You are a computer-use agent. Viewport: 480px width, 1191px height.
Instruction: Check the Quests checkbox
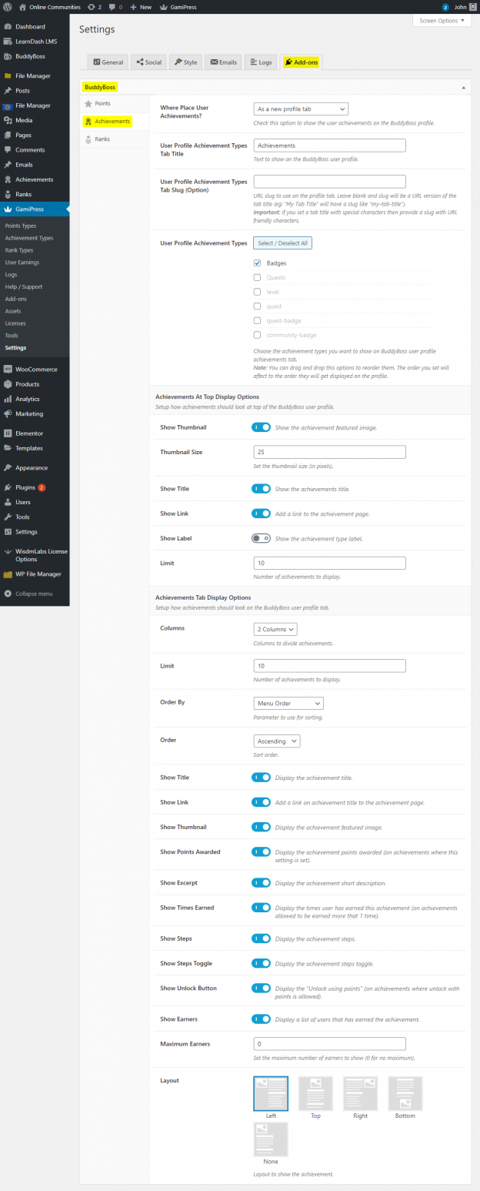[257, 277]
